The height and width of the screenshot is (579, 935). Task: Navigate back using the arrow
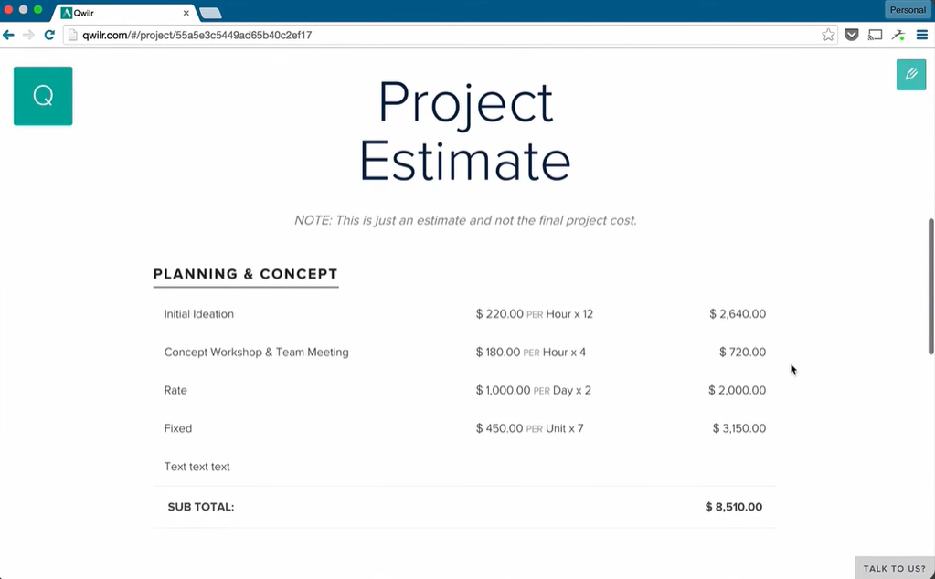click(x=9, y=34)
